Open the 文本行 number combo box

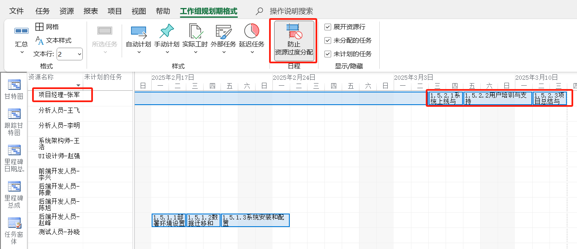70,54
